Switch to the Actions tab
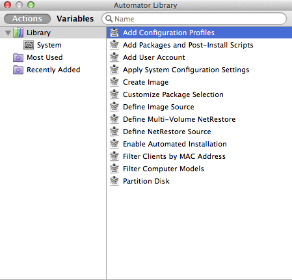This screenshot has width=292, height=280. click(27, 19)
